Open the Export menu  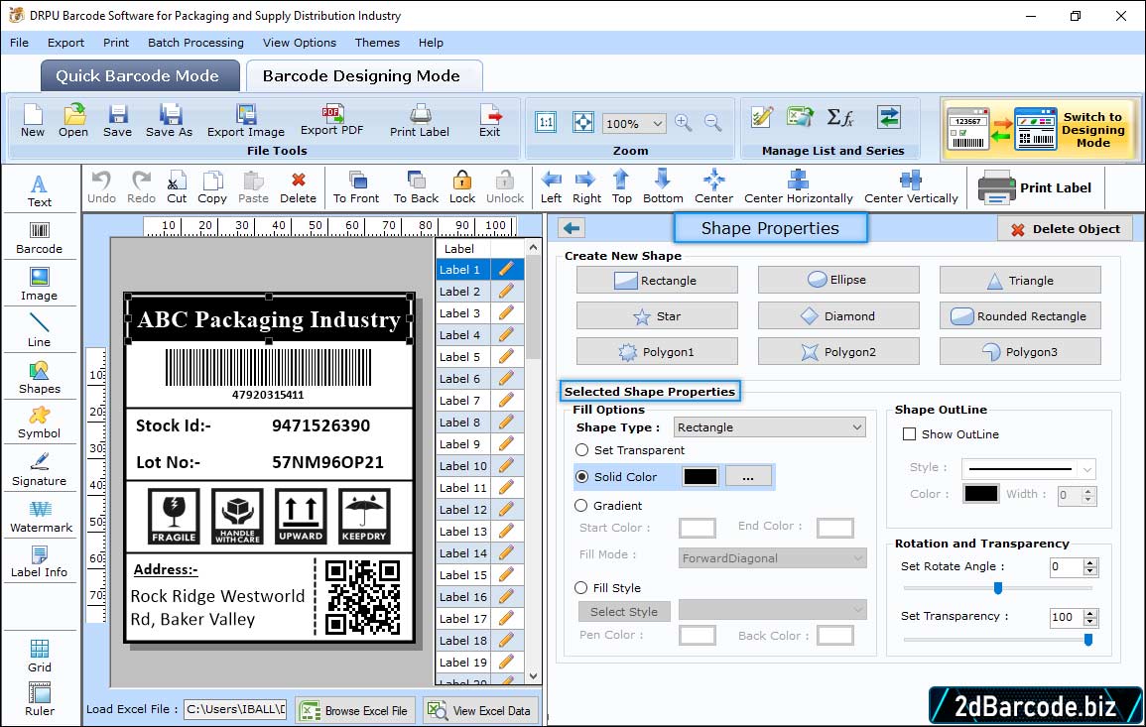coord(65,43)
